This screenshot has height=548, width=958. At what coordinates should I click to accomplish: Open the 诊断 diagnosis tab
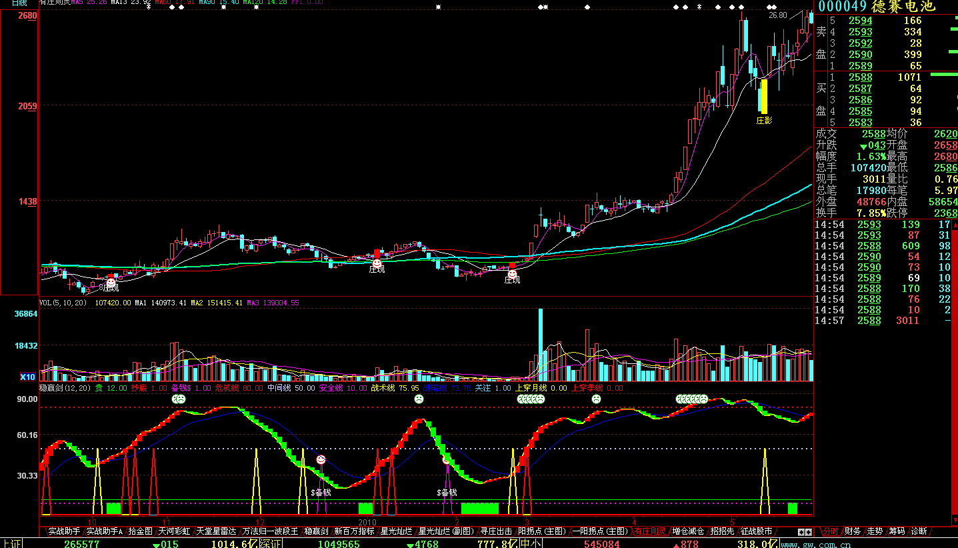[x=918, y=531]
